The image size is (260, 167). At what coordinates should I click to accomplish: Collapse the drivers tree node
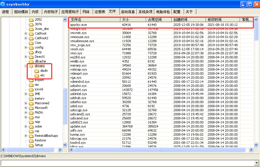click(26, 66)
